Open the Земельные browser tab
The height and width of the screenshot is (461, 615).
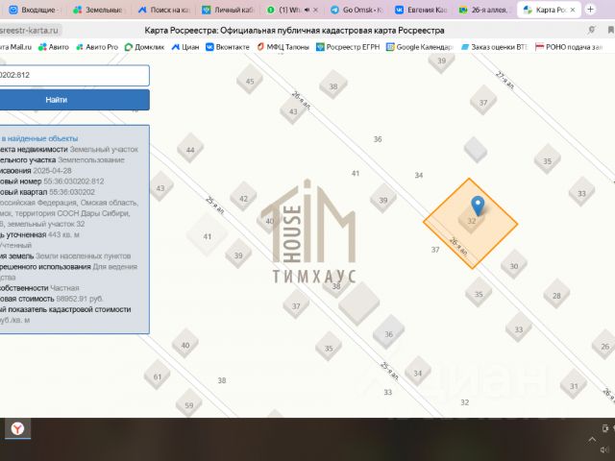click(98, 10)
